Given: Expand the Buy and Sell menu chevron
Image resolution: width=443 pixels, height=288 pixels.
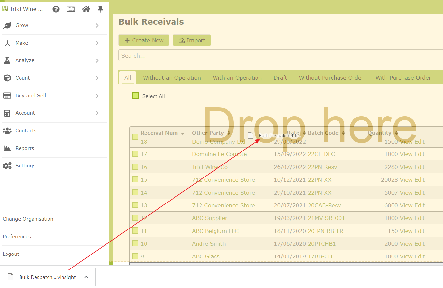Looking at the screenshot, I should click(x=97, y=96).
